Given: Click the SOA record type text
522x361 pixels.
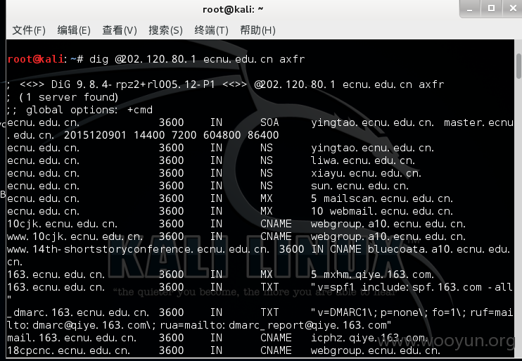Looking at the screenshot, I should click(269, 122).
